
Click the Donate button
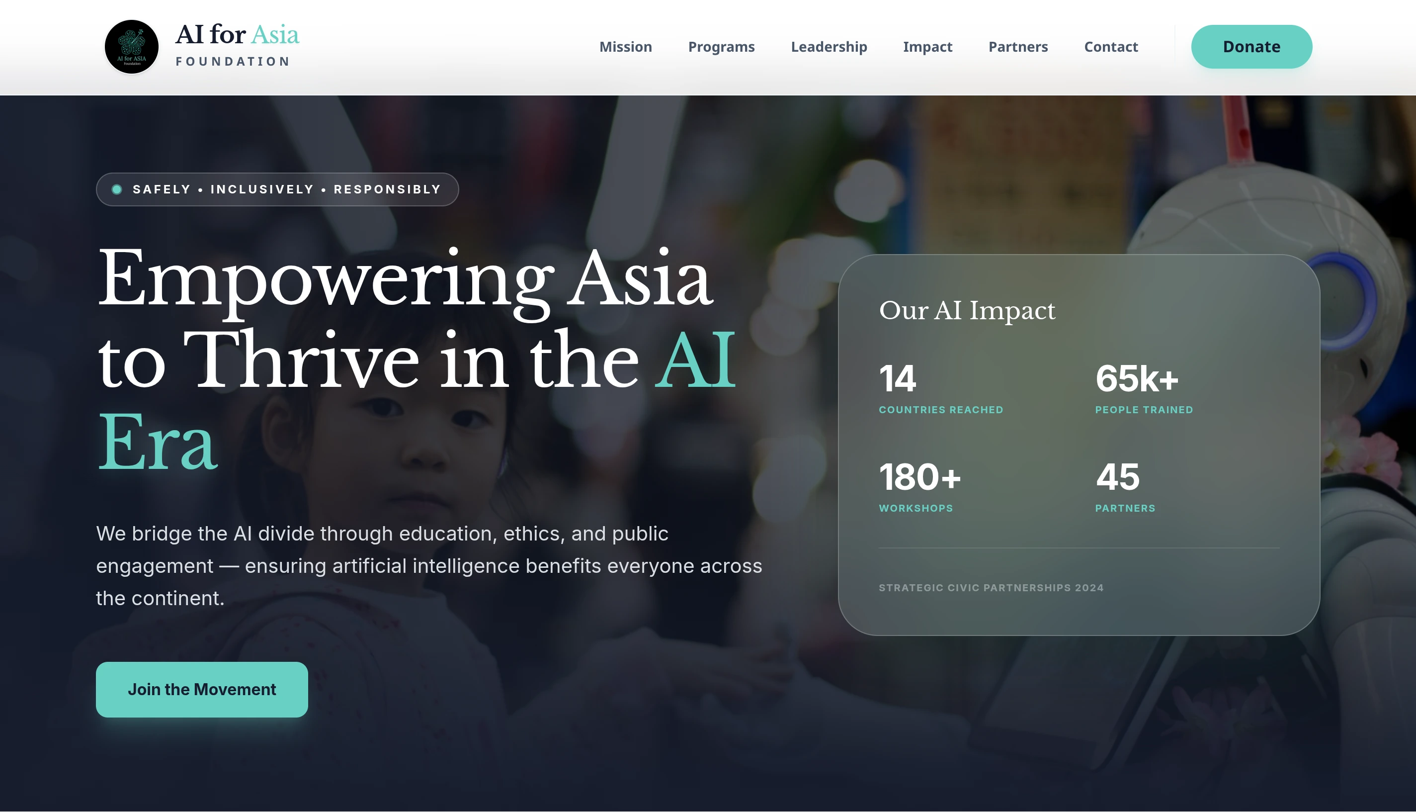[x=1251, y=47]
